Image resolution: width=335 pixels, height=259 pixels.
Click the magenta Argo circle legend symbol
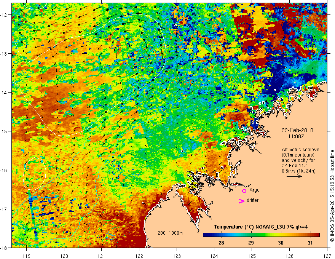(x=244, y=191)
